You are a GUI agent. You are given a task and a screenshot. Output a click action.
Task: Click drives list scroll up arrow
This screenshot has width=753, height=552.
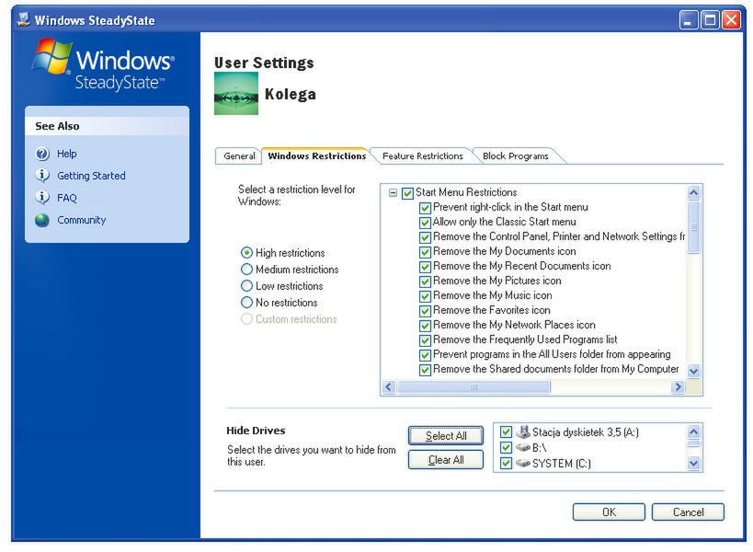pyautogui.click(x=693, y=431)
